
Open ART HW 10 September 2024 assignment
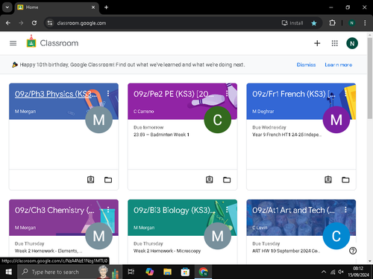286,251
